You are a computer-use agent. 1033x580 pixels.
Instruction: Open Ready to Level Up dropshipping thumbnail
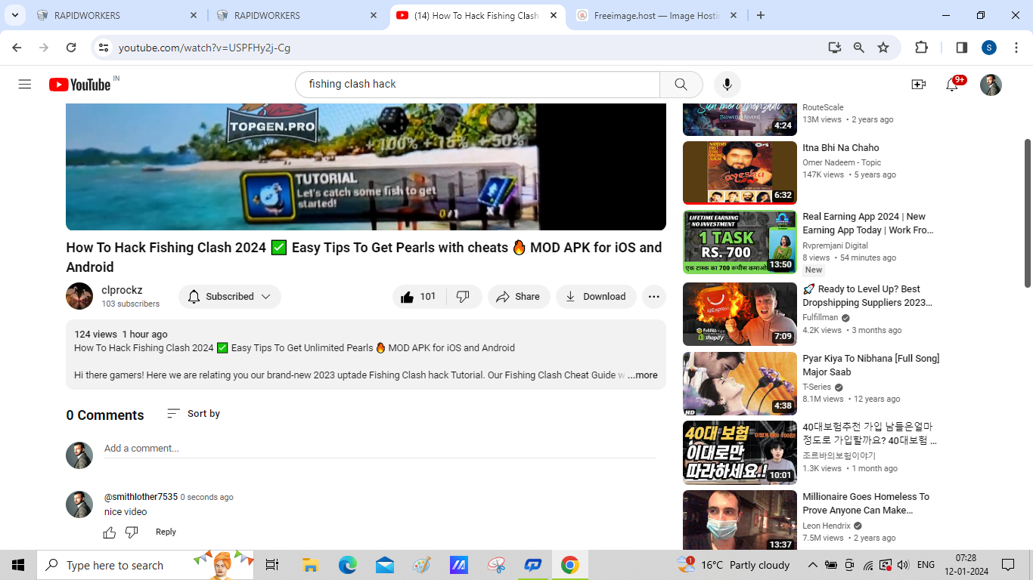pos(740,314)
